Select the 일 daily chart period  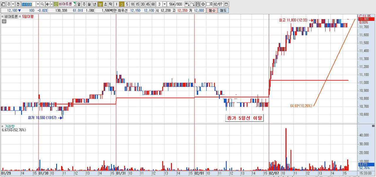[79, 4]
